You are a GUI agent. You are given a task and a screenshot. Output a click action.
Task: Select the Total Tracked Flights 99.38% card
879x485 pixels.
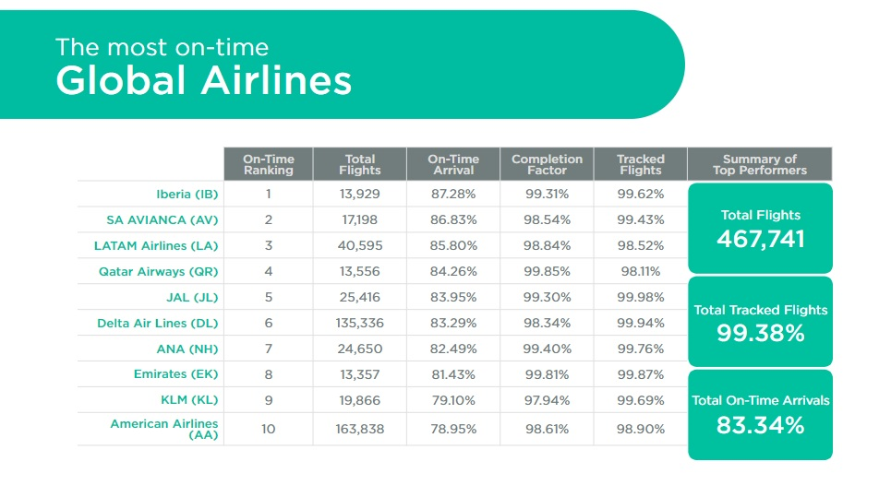(x=760, y=322)
